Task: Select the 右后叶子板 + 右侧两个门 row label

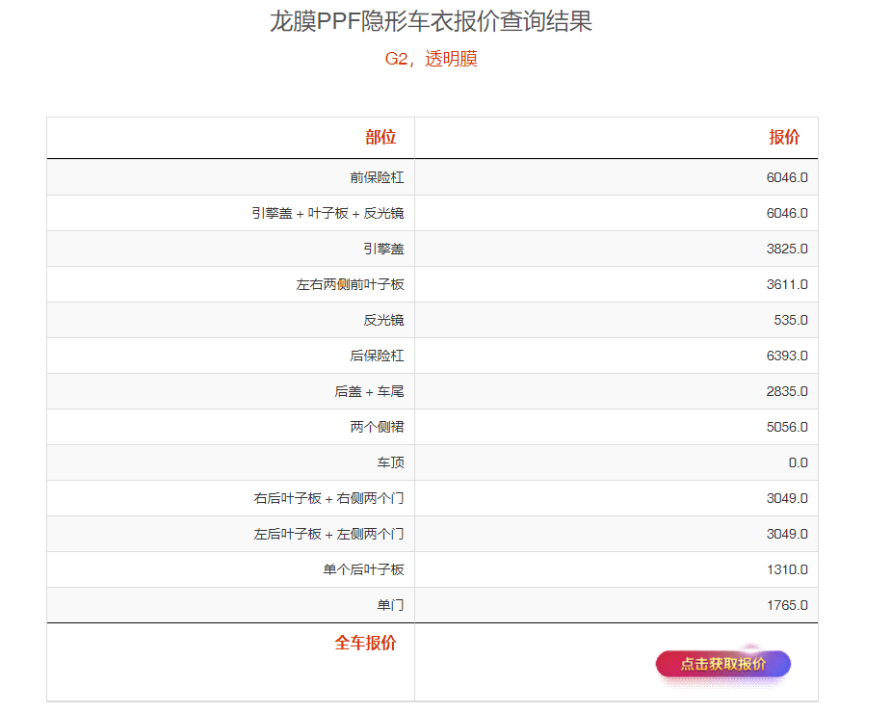Action: (328, 498)
